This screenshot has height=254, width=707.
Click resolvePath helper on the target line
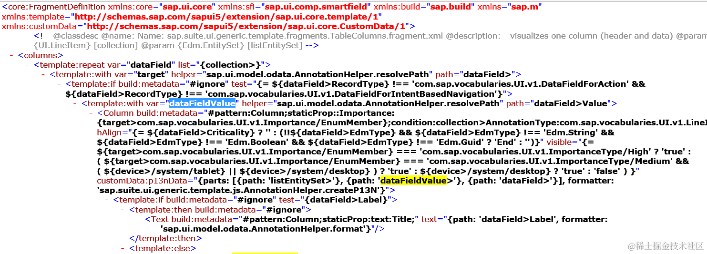(318, 75)
